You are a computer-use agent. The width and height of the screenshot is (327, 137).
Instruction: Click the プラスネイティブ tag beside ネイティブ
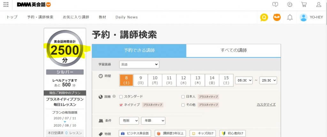153,105
